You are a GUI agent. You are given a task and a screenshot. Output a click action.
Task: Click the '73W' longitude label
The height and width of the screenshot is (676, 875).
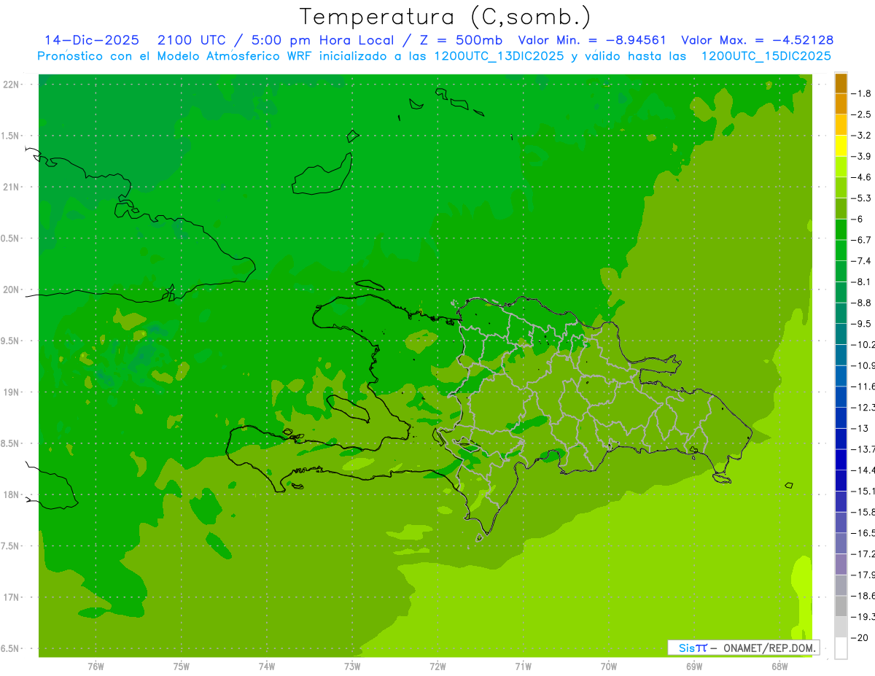[x=352, y=667]
